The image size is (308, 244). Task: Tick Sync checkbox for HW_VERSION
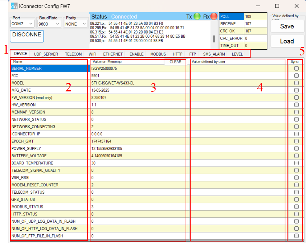click(x=297, y=105)
